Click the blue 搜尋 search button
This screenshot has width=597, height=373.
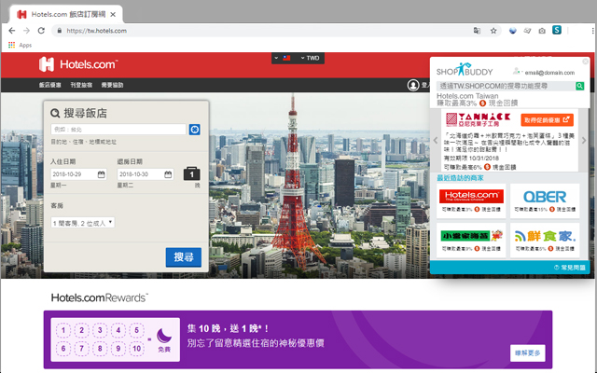coord(184,257)
